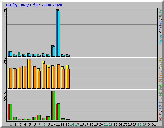
Task: Click the y-axis value 343
Action: [5, 61]
